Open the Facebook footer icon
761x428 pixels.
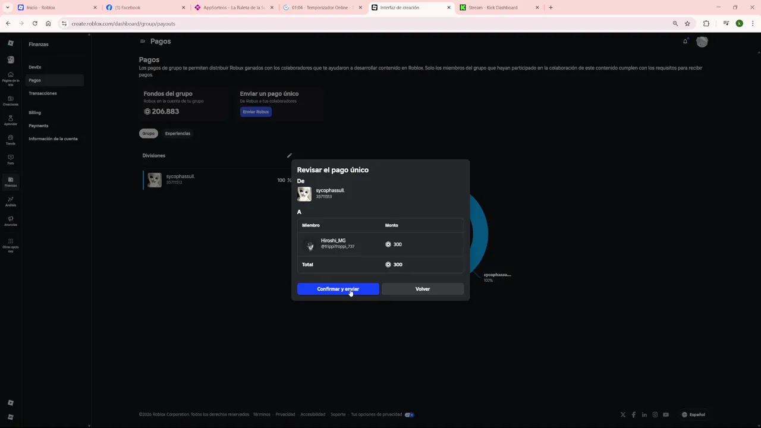click(x=634, y=414)
